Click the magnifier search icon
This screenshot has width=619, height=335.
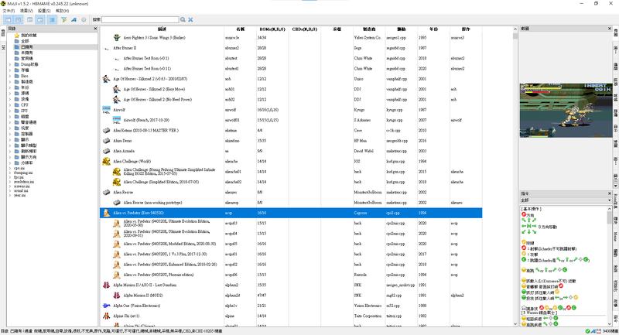pos(183,19)
